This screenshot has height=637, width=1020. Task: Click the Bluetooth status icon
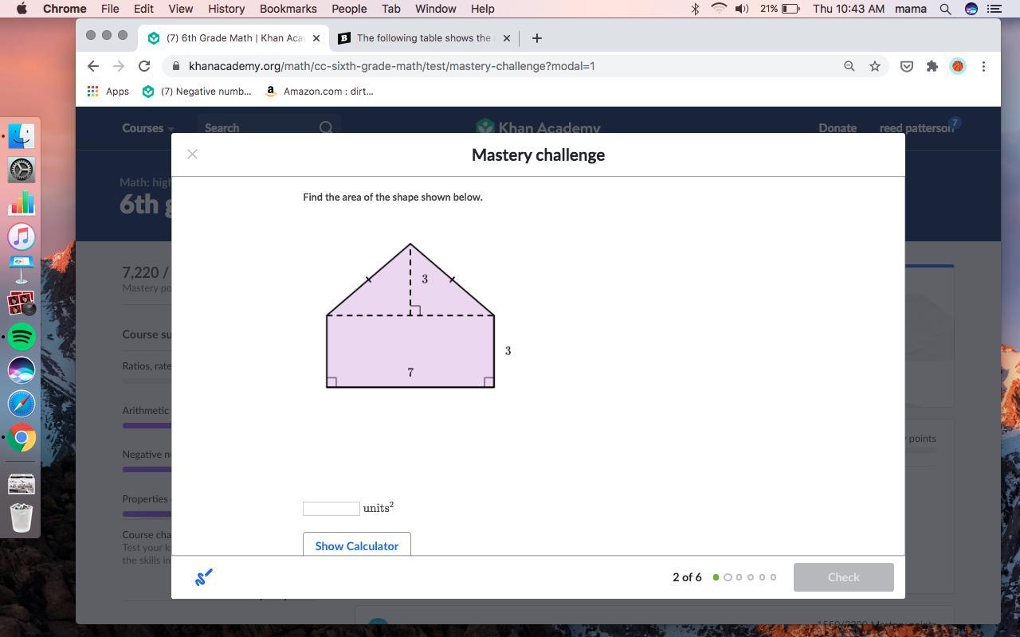pos(695,9)
